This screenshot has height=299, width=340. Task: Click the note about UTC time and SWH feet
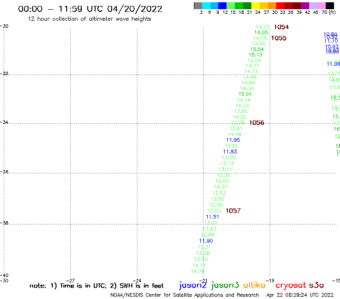coord(96,286)
